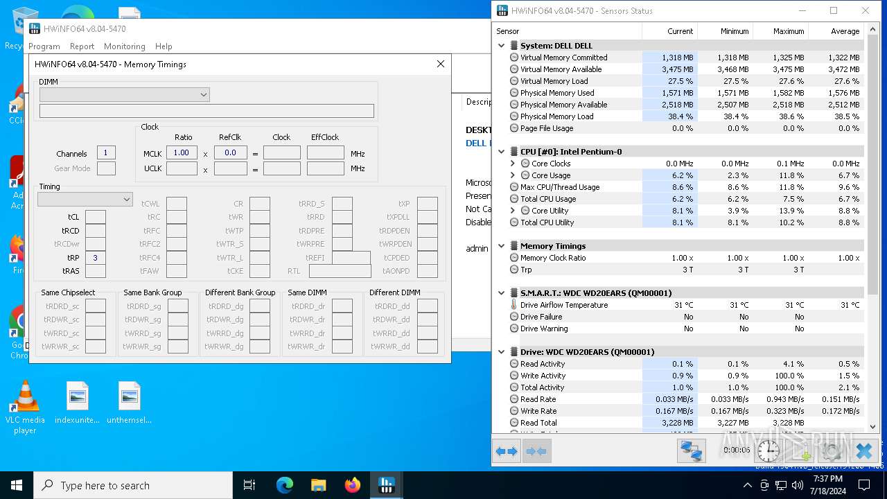
Task: Open the Windows Start menu
Action: (17, 485)
